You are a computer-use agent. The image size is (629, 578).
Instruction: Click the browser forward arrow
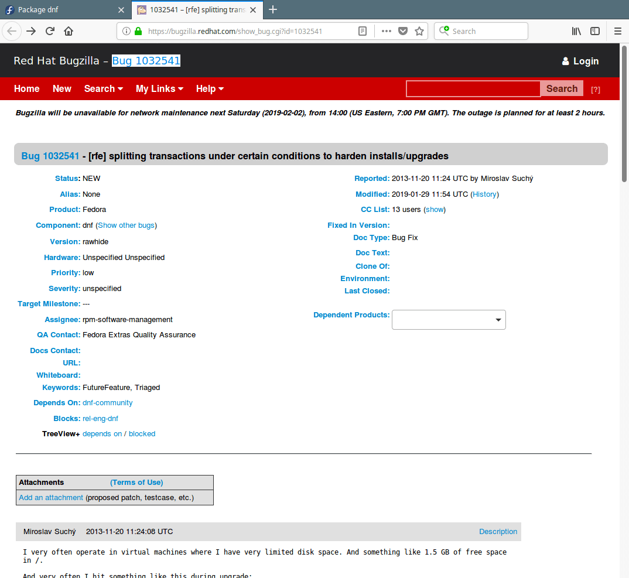tap(31, 31)
